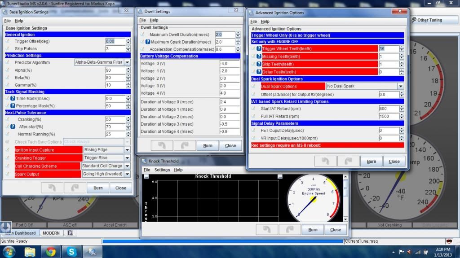Open Windows Explorer from the taskbar
Screen dimensions: 460x258
pos(30,251)
